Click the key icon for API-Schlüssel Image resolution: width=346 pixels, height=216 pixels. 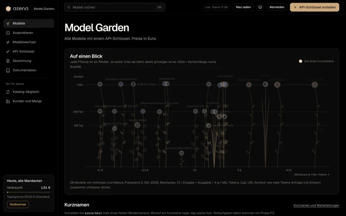(x=8, y=51)
